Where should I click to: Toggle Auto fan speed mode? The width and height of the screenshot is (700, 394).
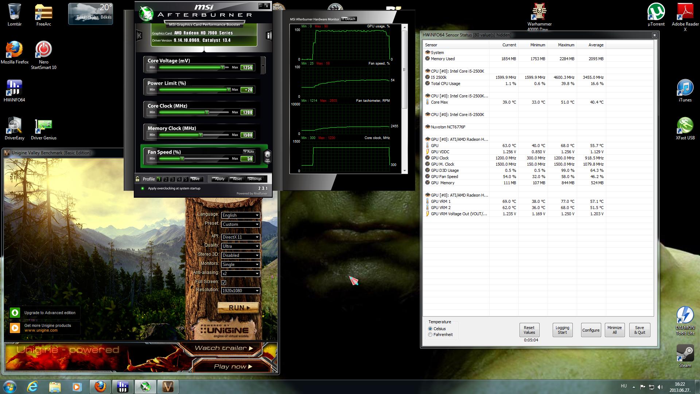pyautogui.click(x=249, y=152)
